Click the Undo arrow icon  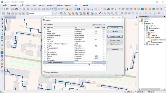pos(43,9)
